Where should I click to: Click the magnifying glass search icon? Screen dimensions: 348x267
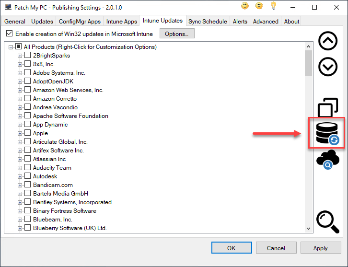(x=328, y=222)
